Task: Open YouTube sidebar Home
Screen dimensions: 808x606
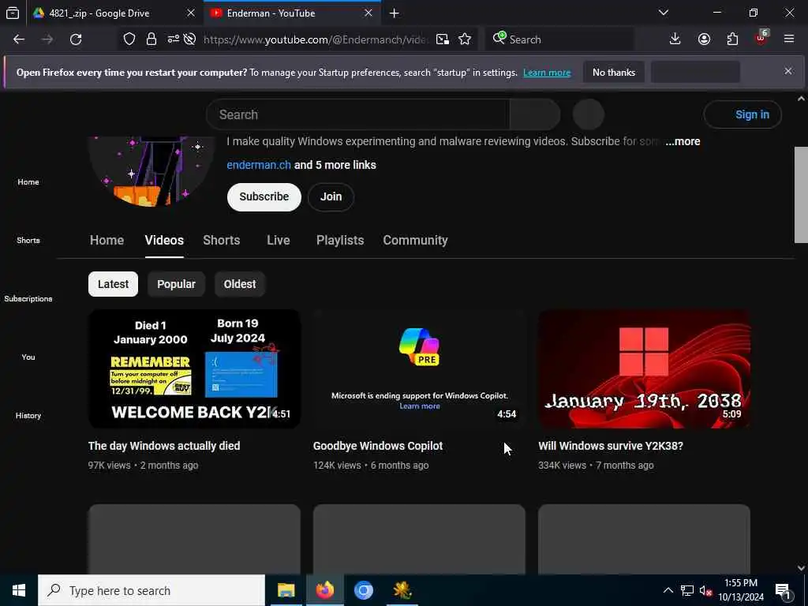Action: [x=28, y=182]
